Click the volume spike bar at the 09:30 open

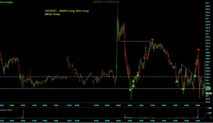(x=125, y=116)
